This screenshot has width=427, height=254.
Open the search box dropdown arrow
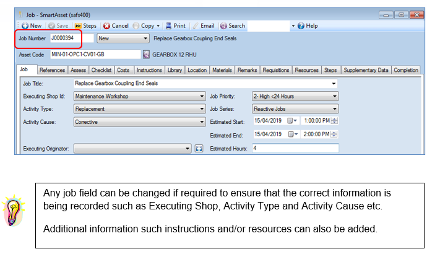pos(293,26)
